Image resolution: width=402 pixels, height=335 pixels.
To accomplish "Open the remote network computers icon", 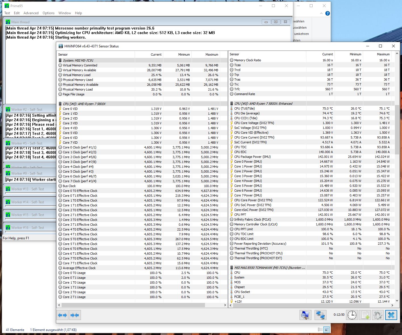I will [321, 315].
